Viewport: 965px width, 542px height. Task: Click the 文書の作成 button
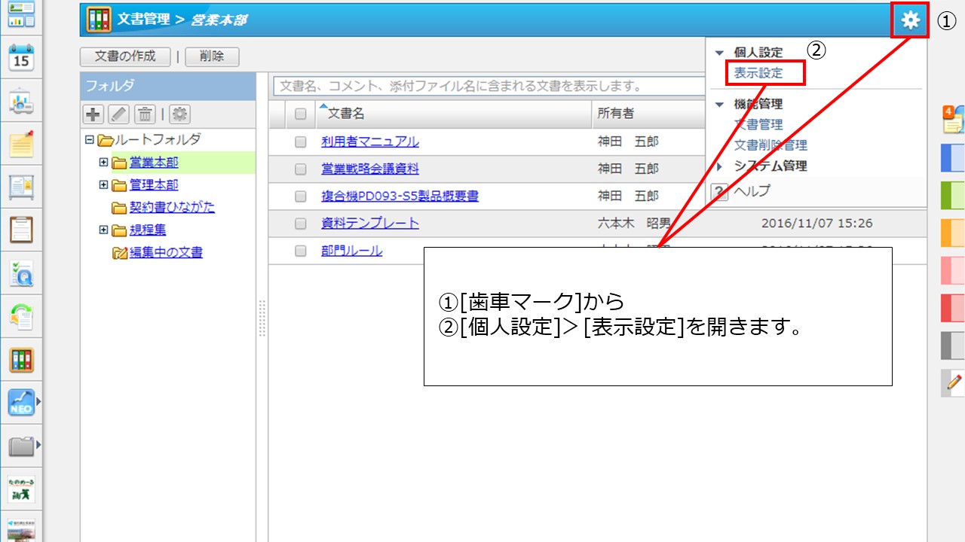click(x=125, y=56)
